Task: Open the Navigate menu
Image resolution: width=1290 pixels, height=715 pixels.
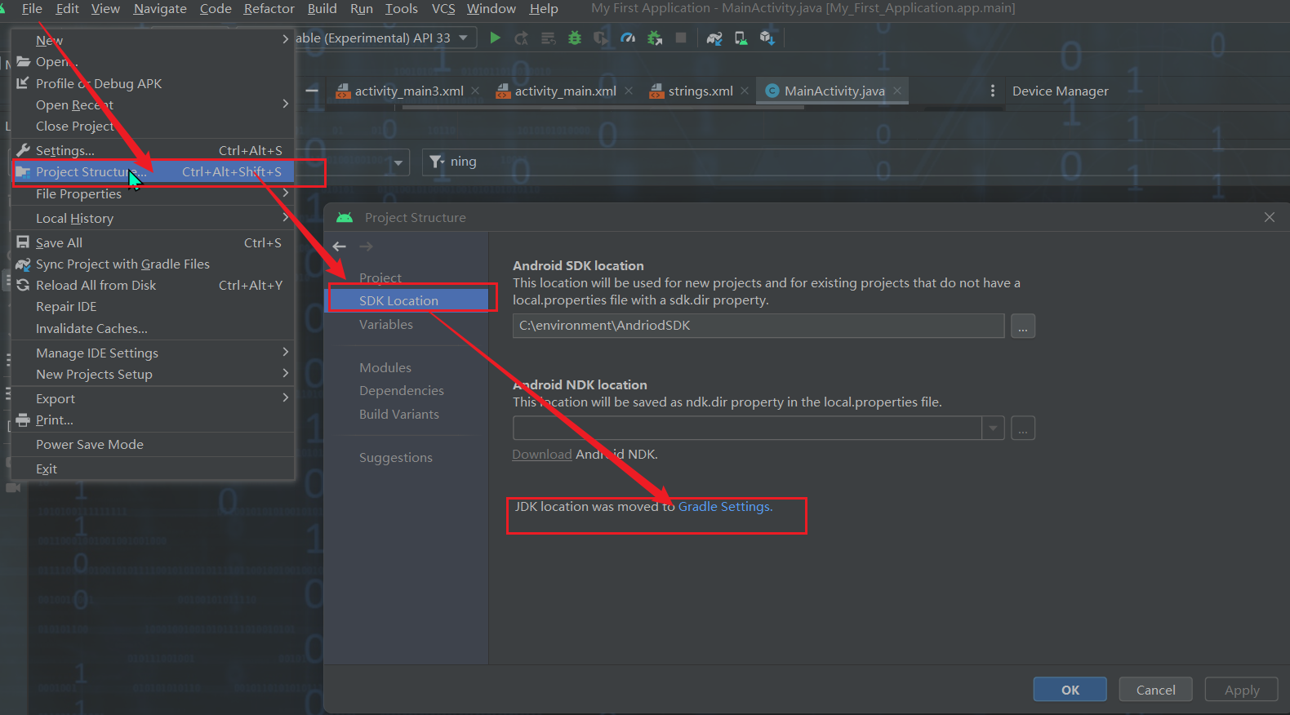Action: pos(160,8)
